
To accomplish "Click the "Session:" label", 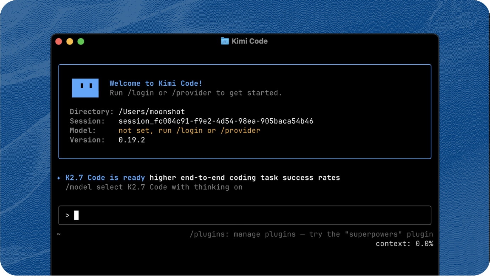I will point(87,121).
